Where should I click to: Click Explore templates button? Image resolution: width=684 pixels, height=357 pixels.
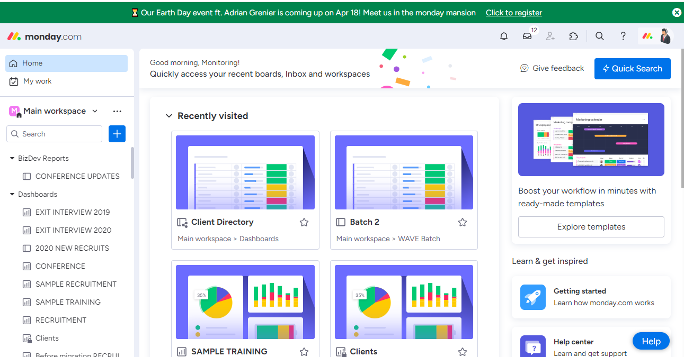pos(591,227)
